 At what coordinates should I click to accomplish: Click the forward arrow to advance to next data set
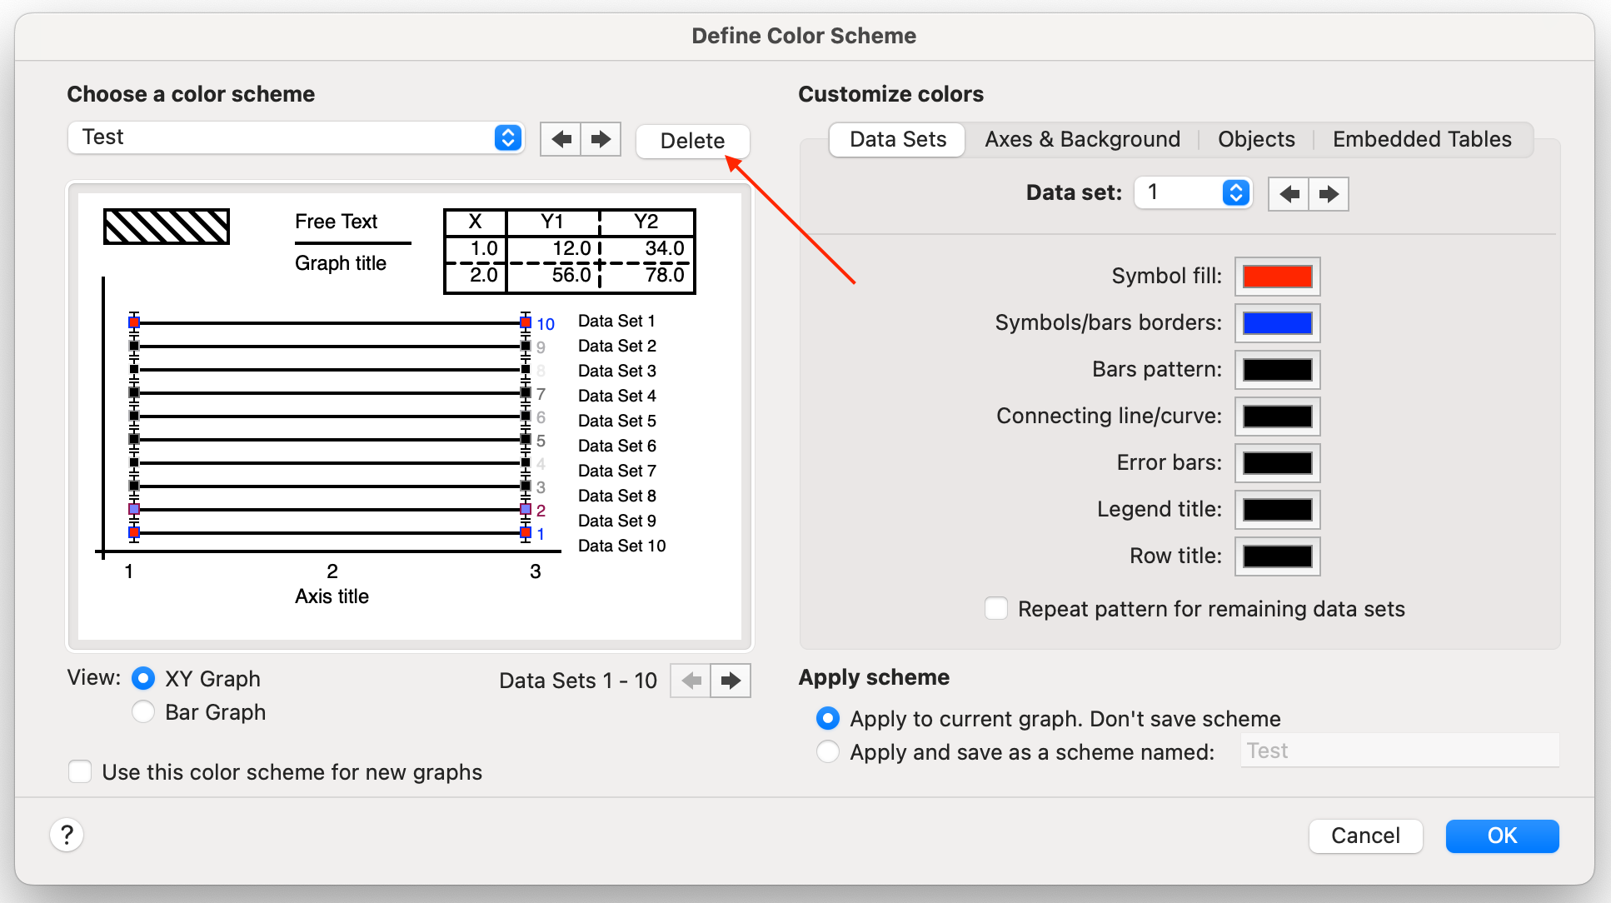click(1328, 193)
